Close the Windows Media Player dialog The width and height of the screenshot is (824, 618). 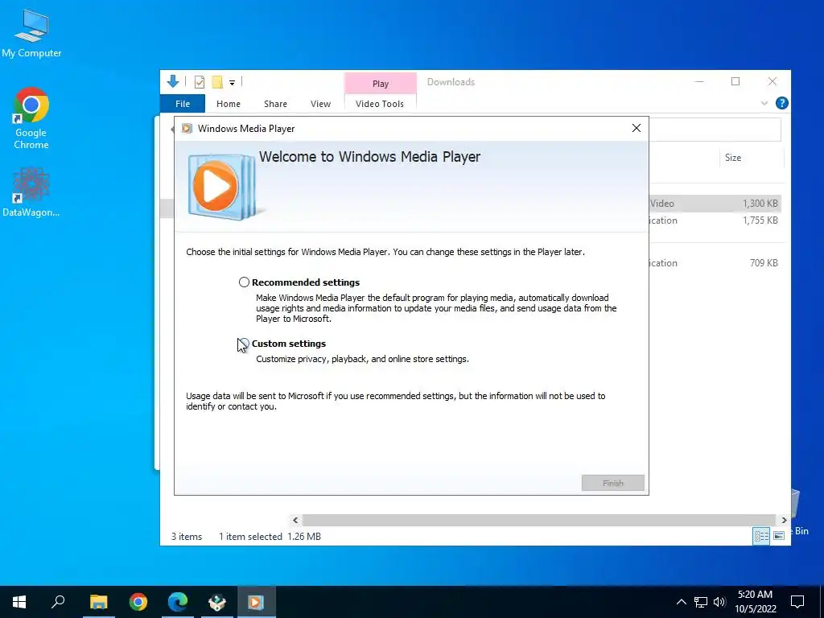(637, 128)
